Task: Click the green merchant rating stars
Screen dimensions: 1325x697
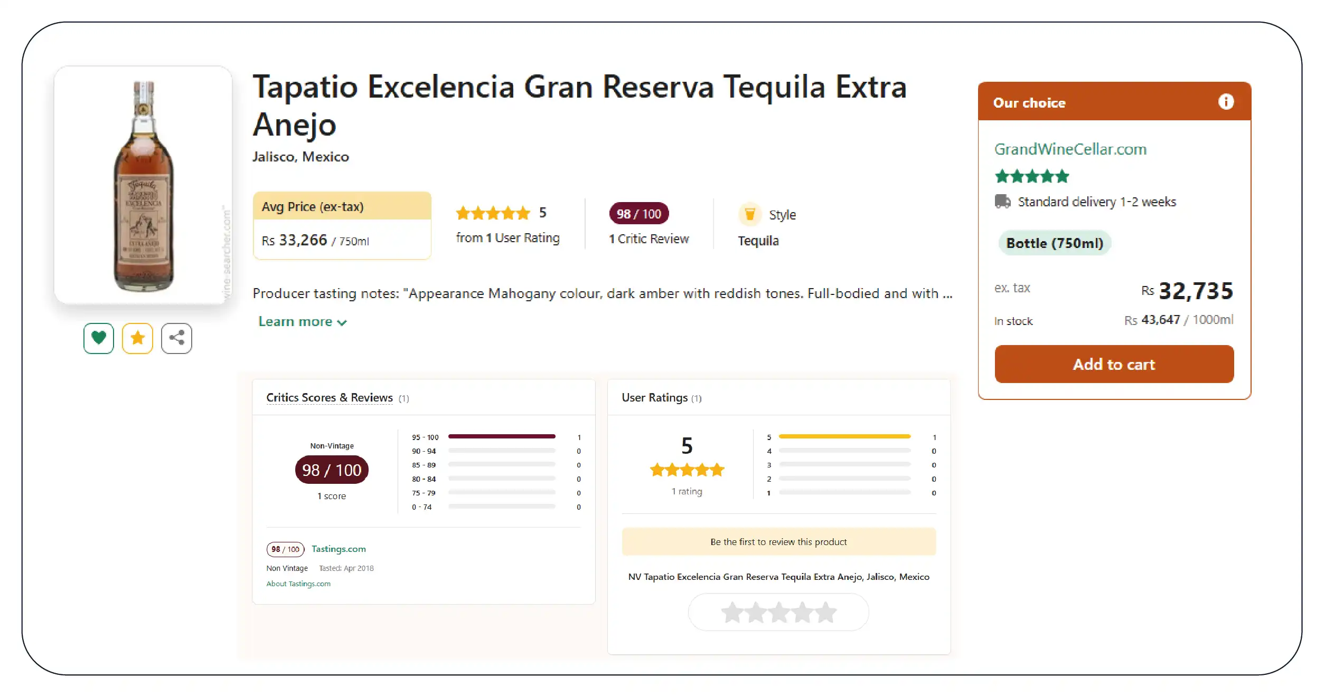Action: pyautogui.click(x=1031, y=176)
